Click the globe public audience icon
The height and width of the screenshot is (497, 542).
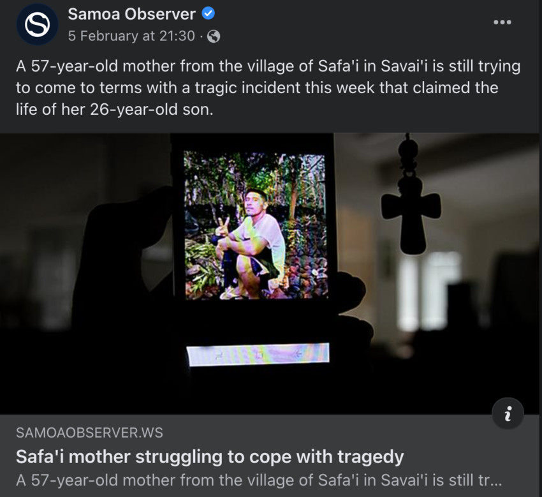click(213, 36)
